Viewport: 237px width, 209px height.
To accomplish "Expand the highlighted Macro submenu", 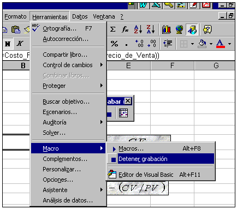I will click(68, 148).
